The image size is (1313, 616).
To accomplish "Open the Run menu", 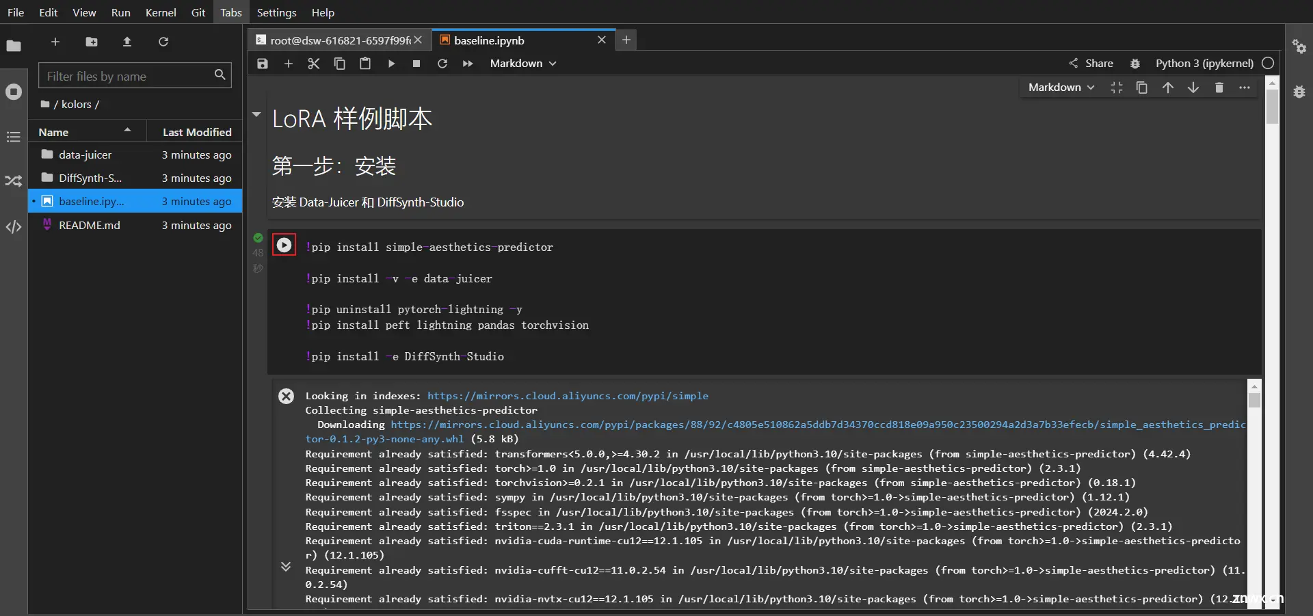I will tap(121, 12).
